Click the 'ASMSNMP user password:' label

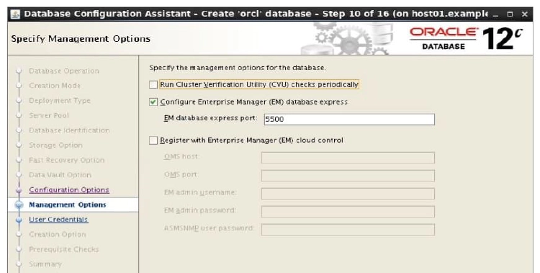209,228
